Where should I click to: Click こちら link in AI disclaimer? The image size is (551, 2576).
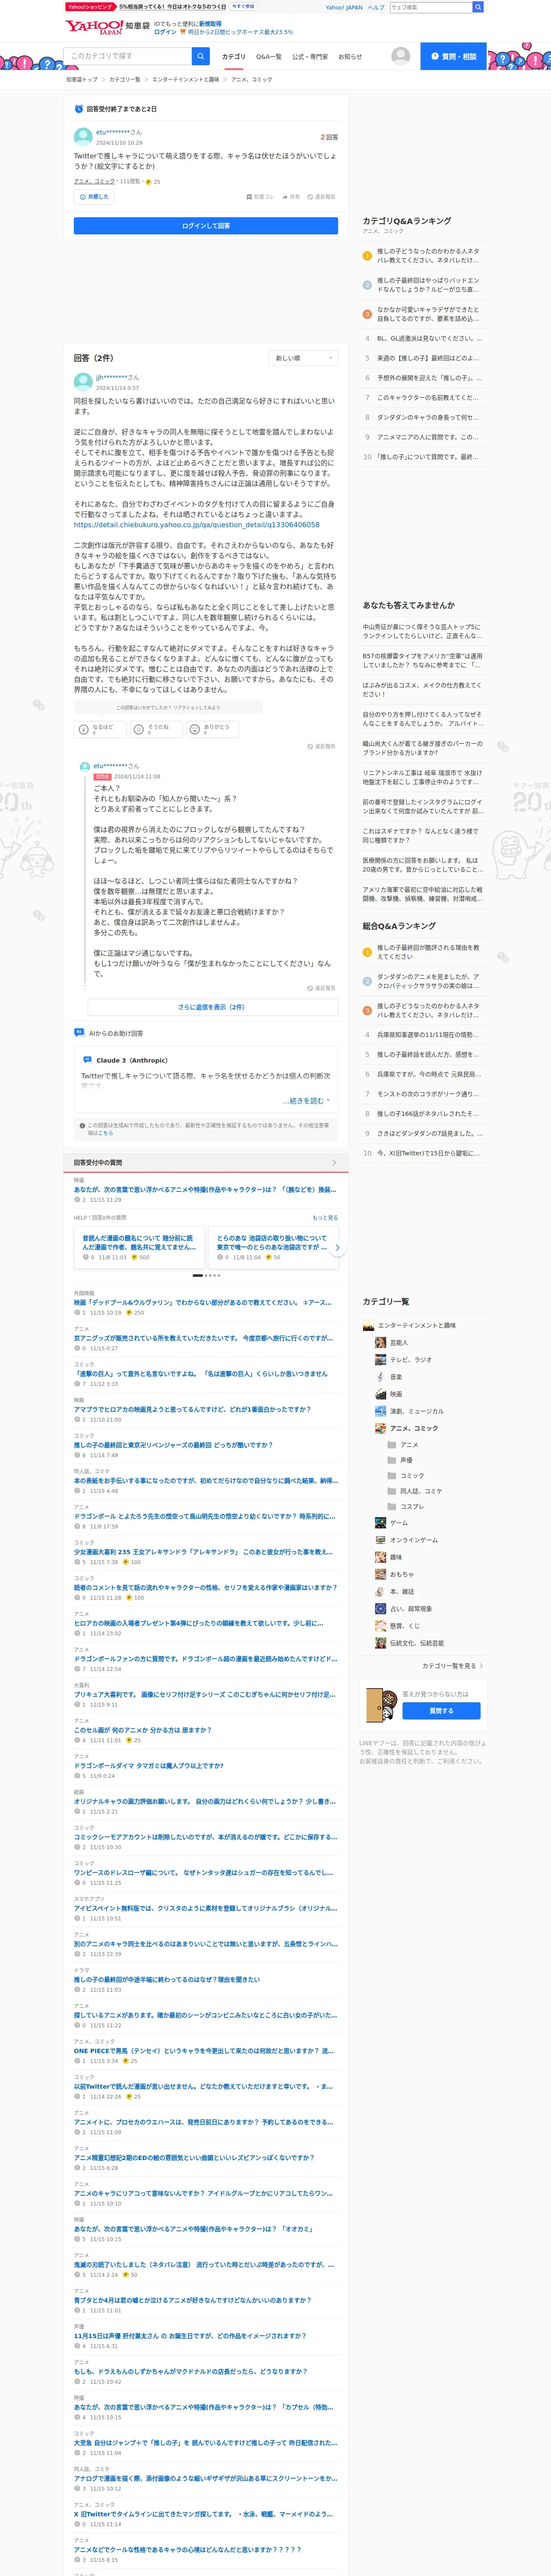coord(106,1133)
